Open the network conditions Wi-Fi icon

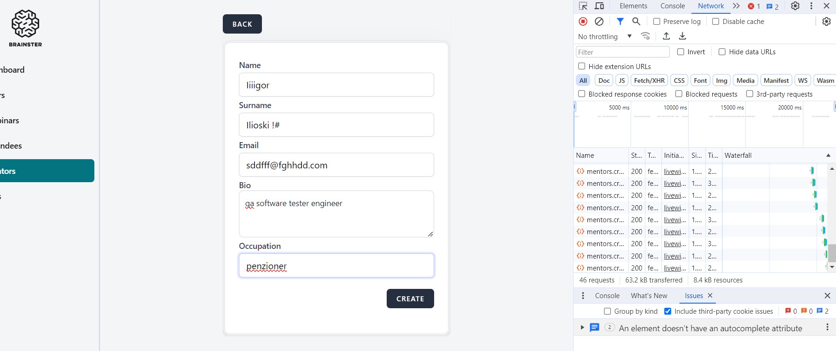[x=645, y=36]
